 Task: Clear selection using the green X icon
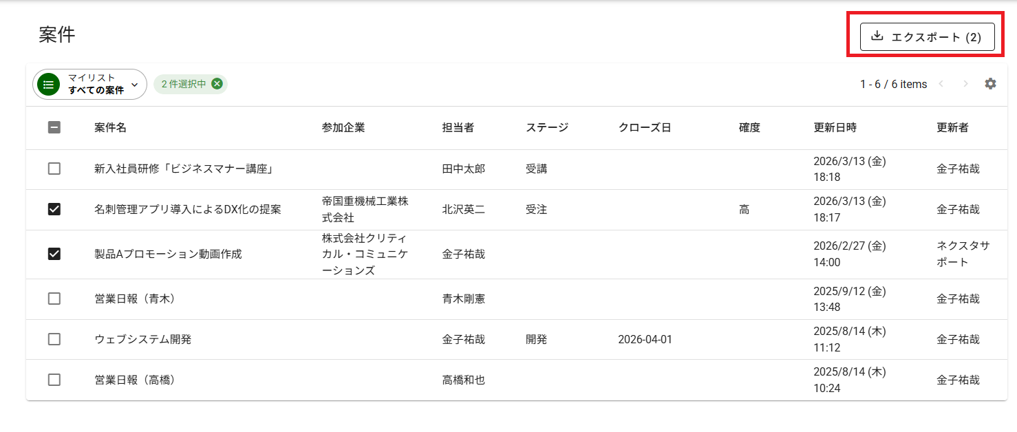217,84
